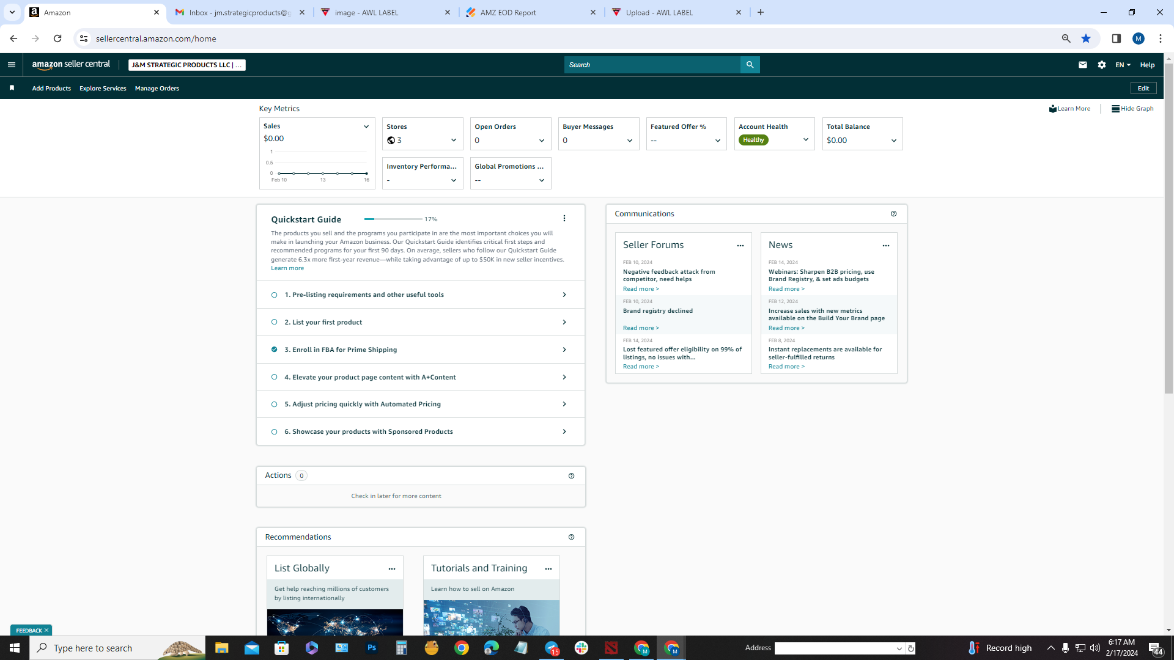Click the browser zoom magnifier icon

click(1066, 38)
